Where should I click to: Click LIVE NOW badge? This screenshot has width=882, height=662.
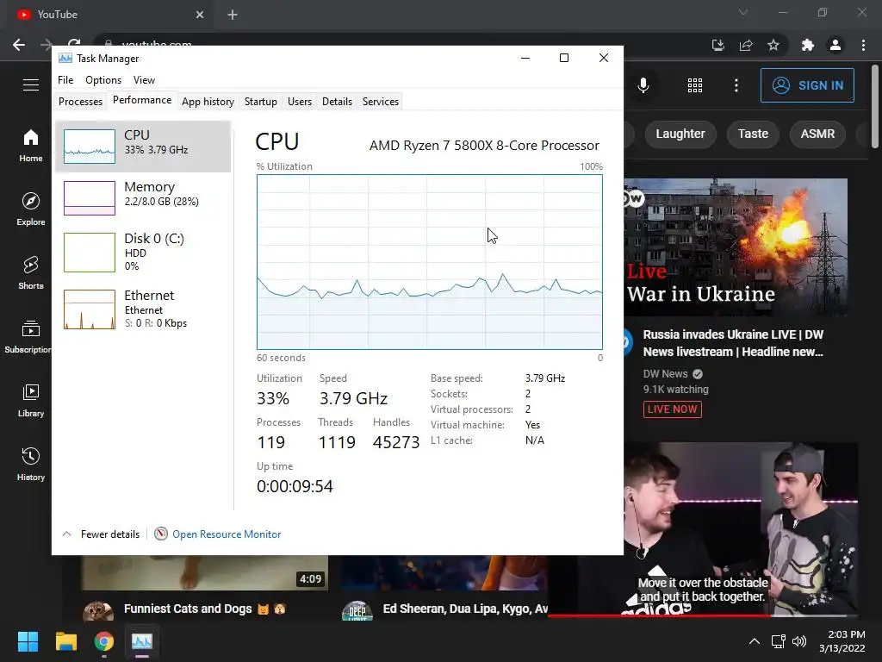click(672, 409)
